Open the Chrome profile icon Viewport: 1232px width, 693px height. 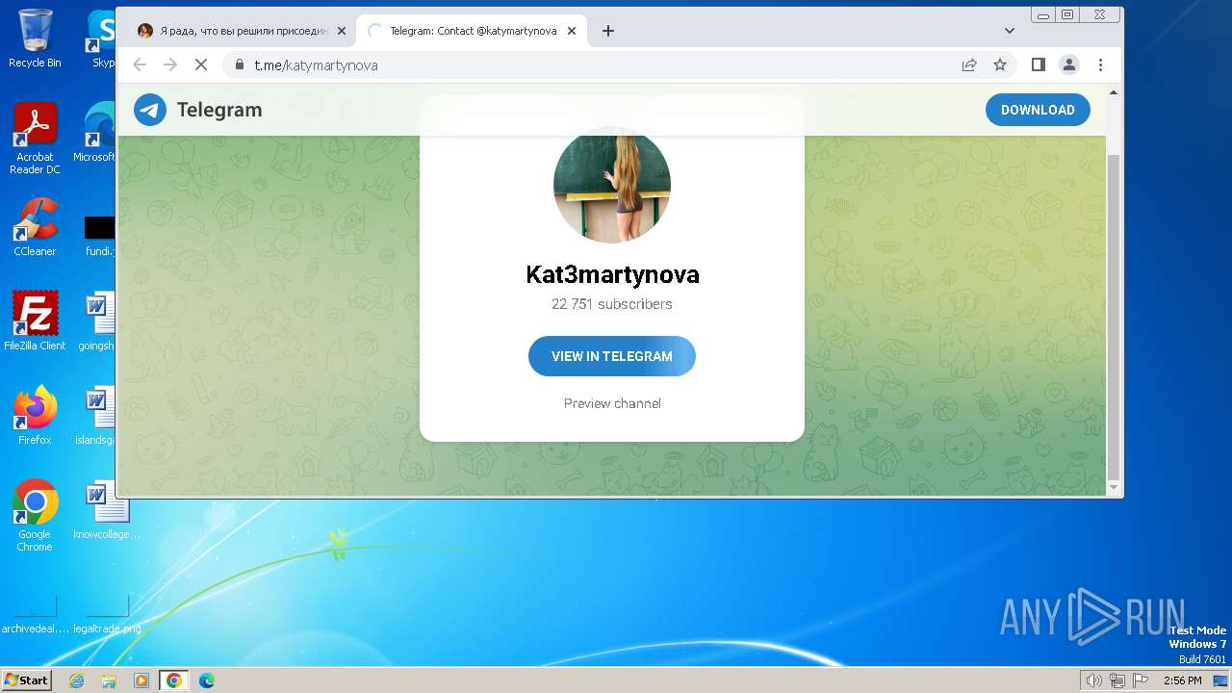point(1069,64)
